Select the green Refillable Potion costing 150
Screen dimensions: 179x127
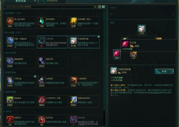[52, 22]
